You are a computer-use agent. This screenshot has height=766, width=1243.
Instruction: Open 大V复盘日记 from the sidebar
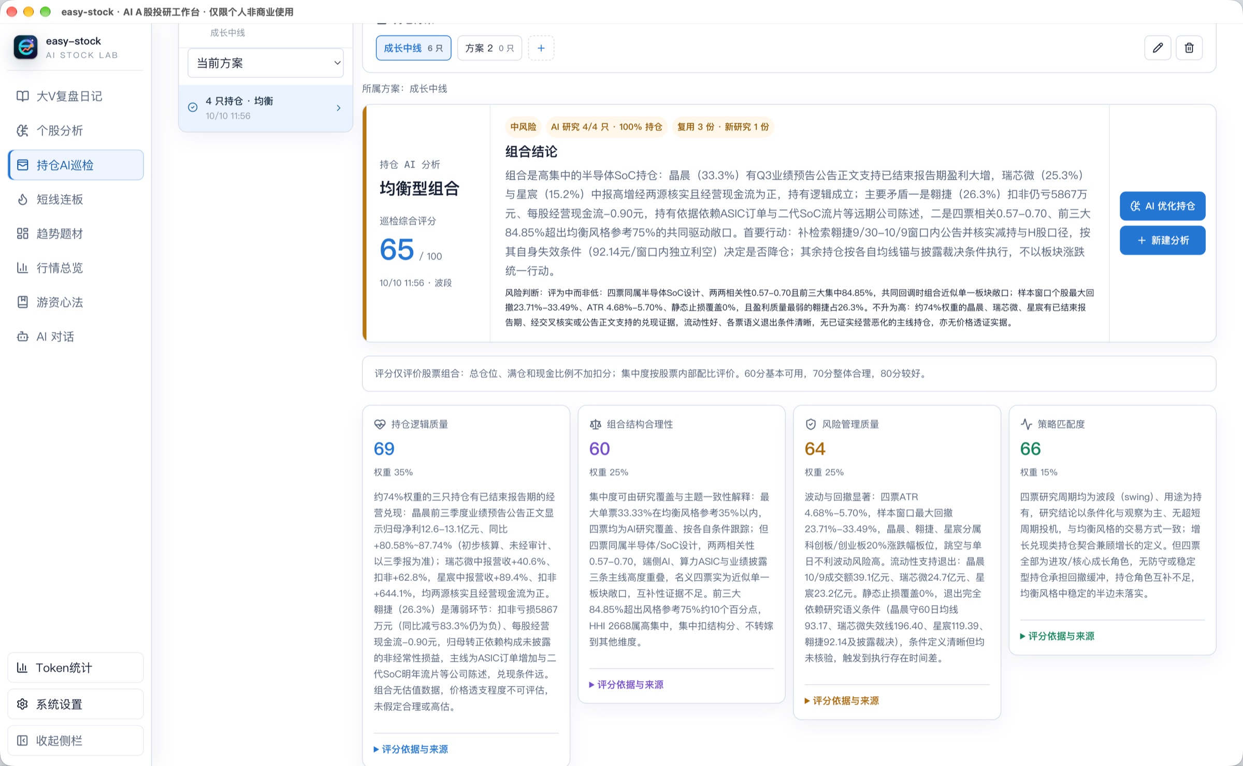point(76,96)
